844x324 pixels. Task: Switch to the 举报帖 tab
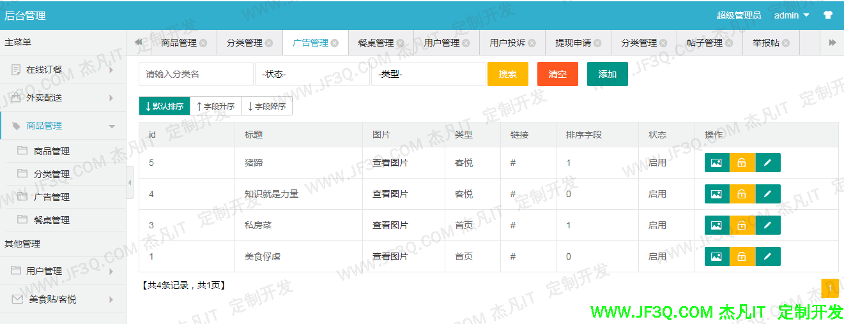click(765, 43)
